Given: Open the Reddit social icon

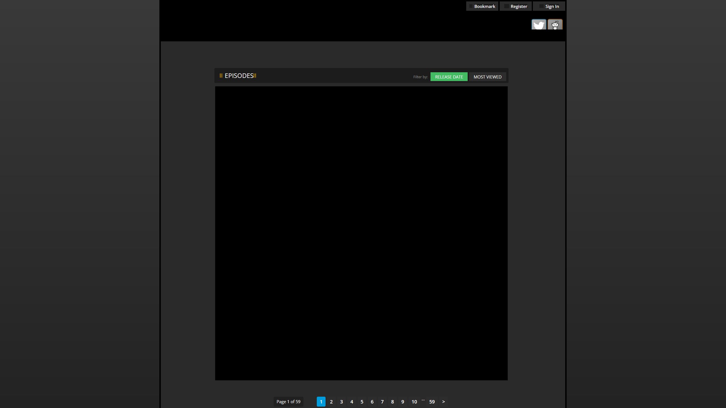Looking at the screenshot, I should 555,24.
